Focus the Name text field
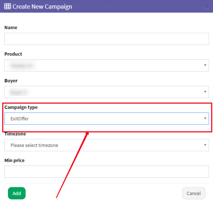This screenshot has height=208, width=213. [106, 39]
